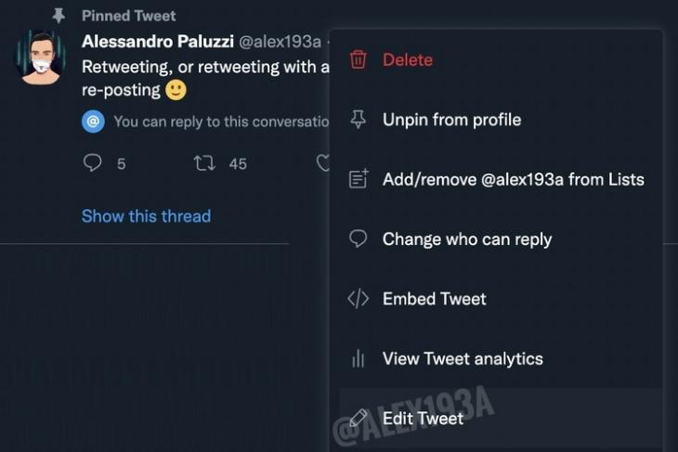This screenshot has width=678, height=452.
Task: Open Alessandro Paluzzi's avatar picture
Action: (x=40, y=58)
